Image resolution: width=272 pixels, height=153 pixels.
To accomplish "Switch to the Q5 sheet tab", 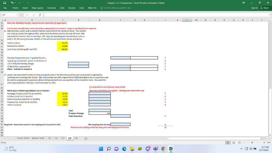I will [76, 138].
